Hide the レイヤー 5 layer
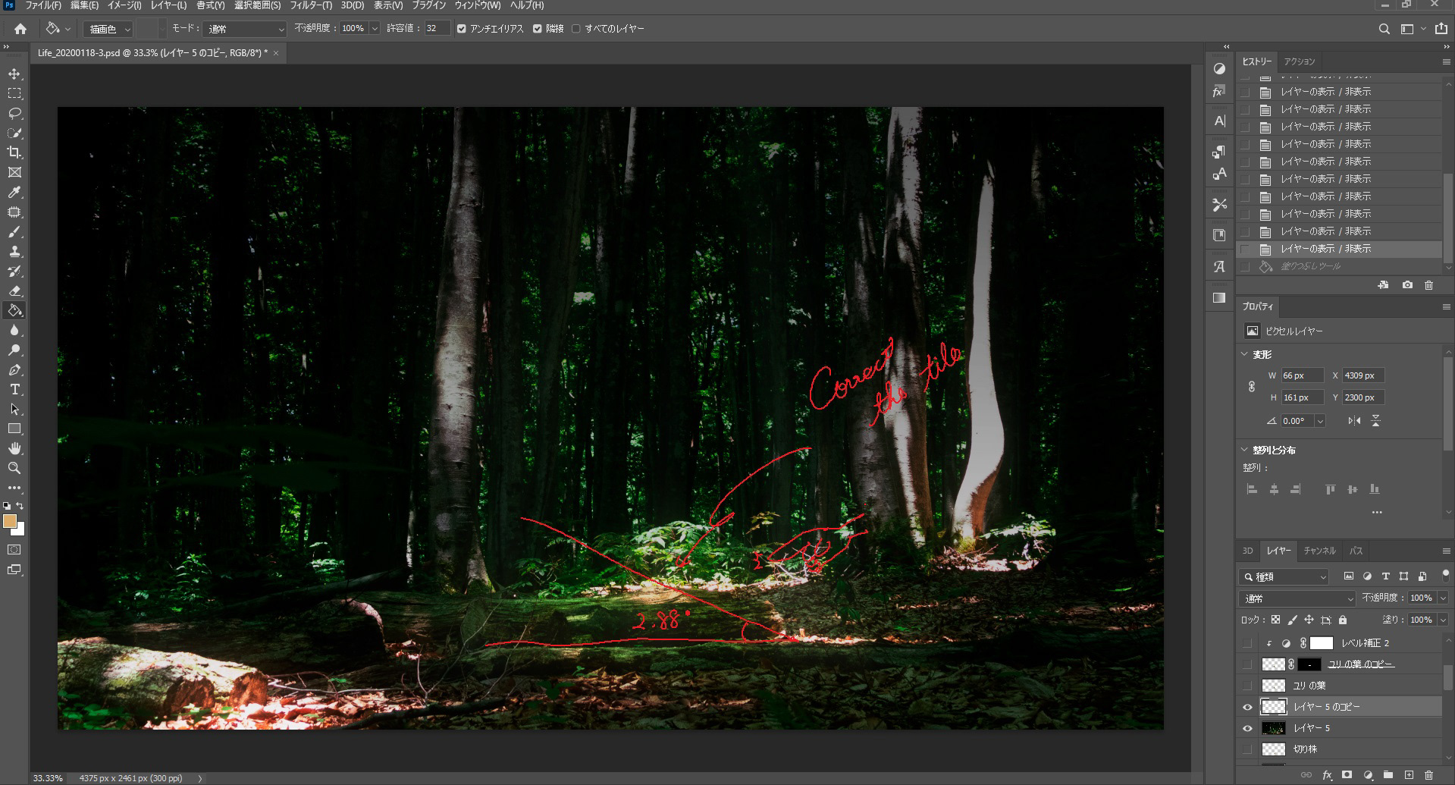 pos(1247,728)
